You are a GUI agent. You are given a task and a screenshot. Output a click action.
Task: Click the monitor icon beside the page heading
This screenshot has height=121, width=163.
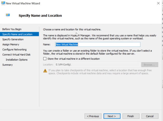point(8,15)
